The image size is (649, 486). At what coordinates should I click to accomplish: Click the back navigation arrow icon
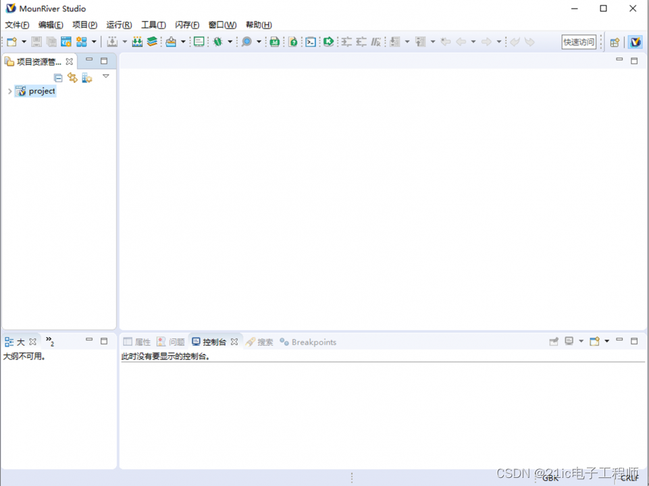coord(461,42)
